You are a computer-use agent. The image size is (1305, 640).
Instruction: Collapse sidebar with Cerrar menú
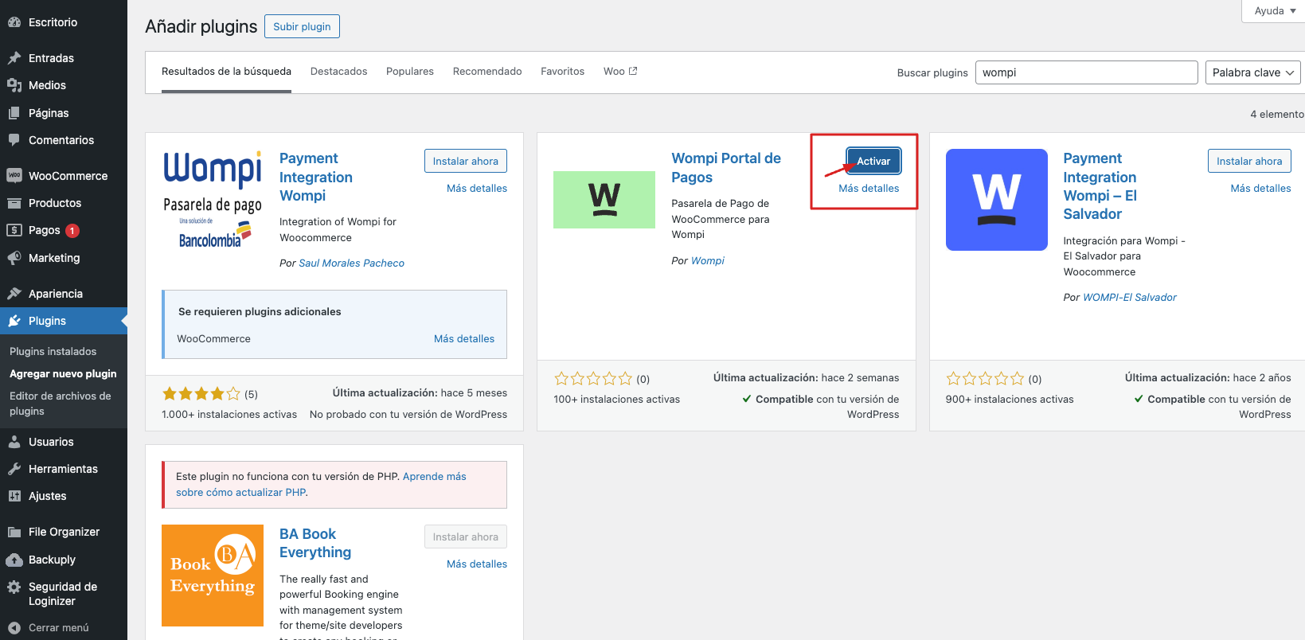[49, 627]
